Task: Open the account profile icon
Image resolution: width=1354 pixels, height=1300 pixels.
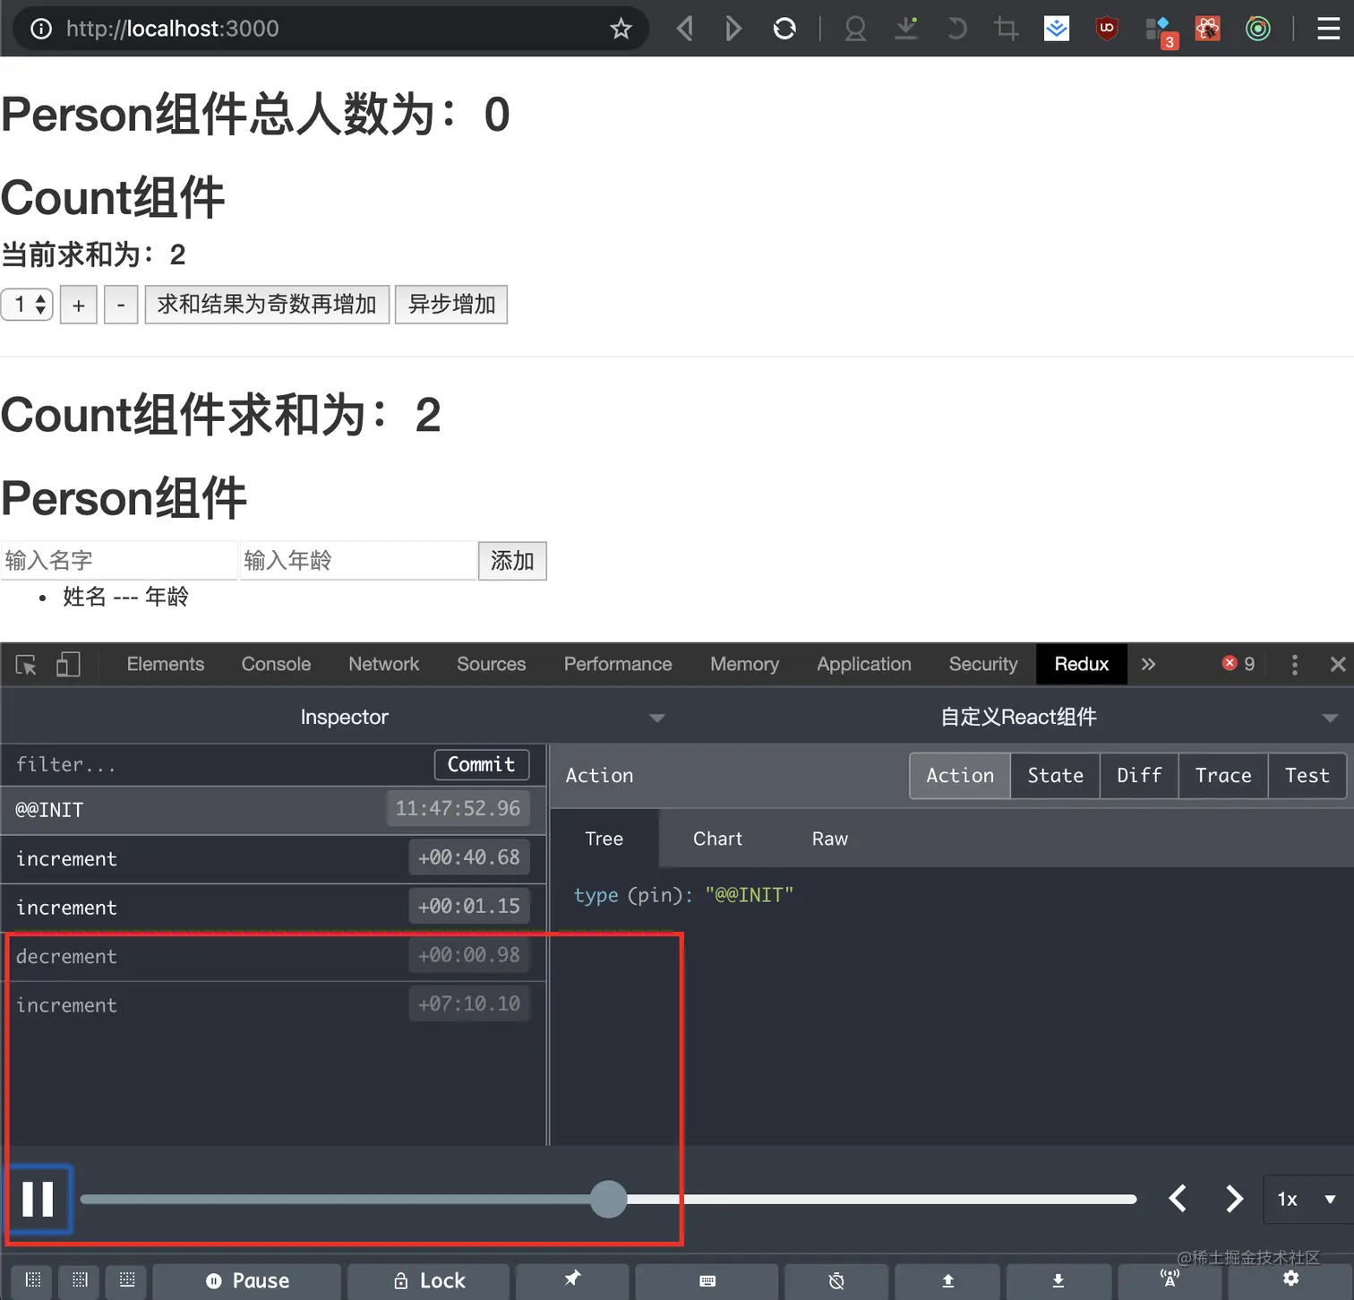Action: coord(855,29)
